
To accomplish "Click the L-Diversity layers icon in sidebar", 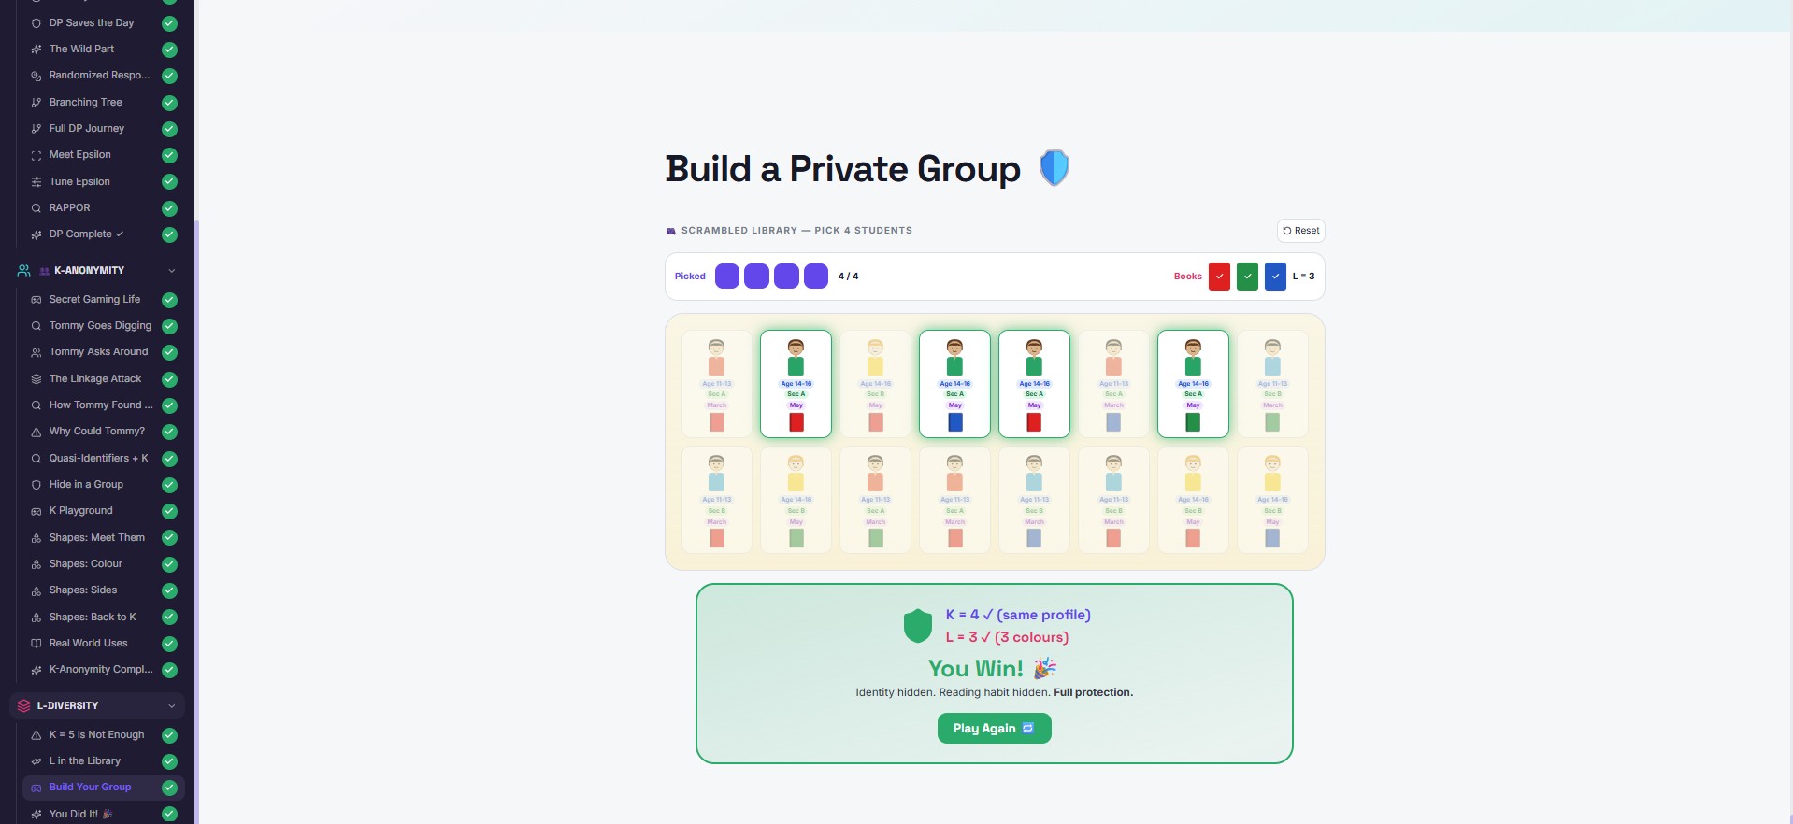I will (24, 705).
